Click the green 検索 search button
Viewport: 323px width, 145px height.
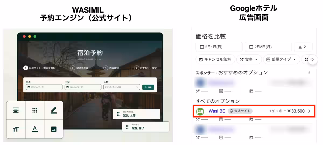click(148, 87)
